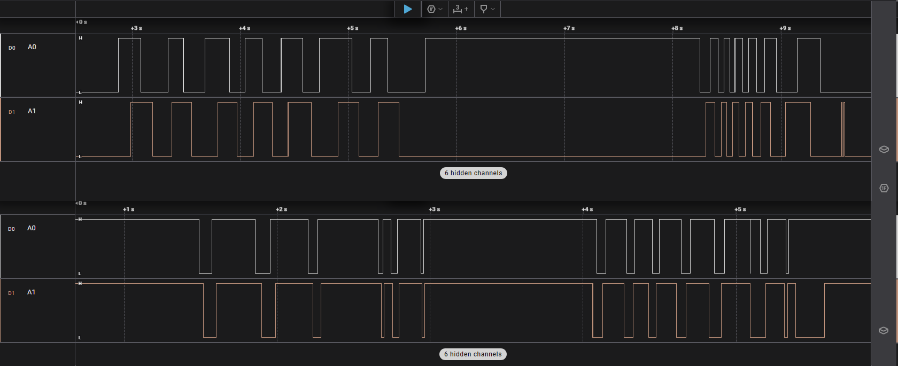Click the +7 s mark on the time ruler
Image resolution: width=898 pixels, height=366 pixels.
[569, 28]
